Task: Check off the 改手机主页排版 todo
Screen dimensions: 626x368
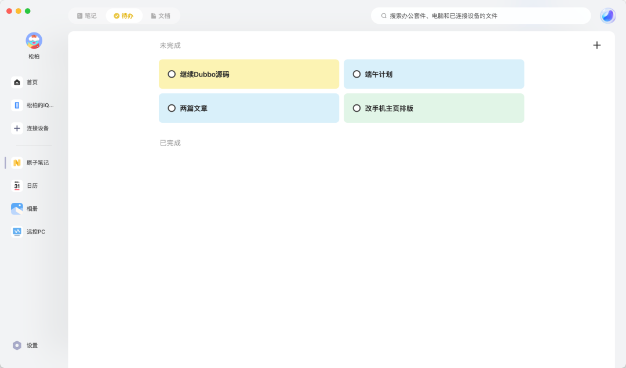Action: pos(356,108)
